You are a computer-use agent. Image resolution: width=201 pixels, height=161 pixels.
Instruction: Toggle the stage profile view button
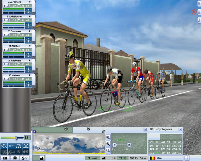[41, 158]
